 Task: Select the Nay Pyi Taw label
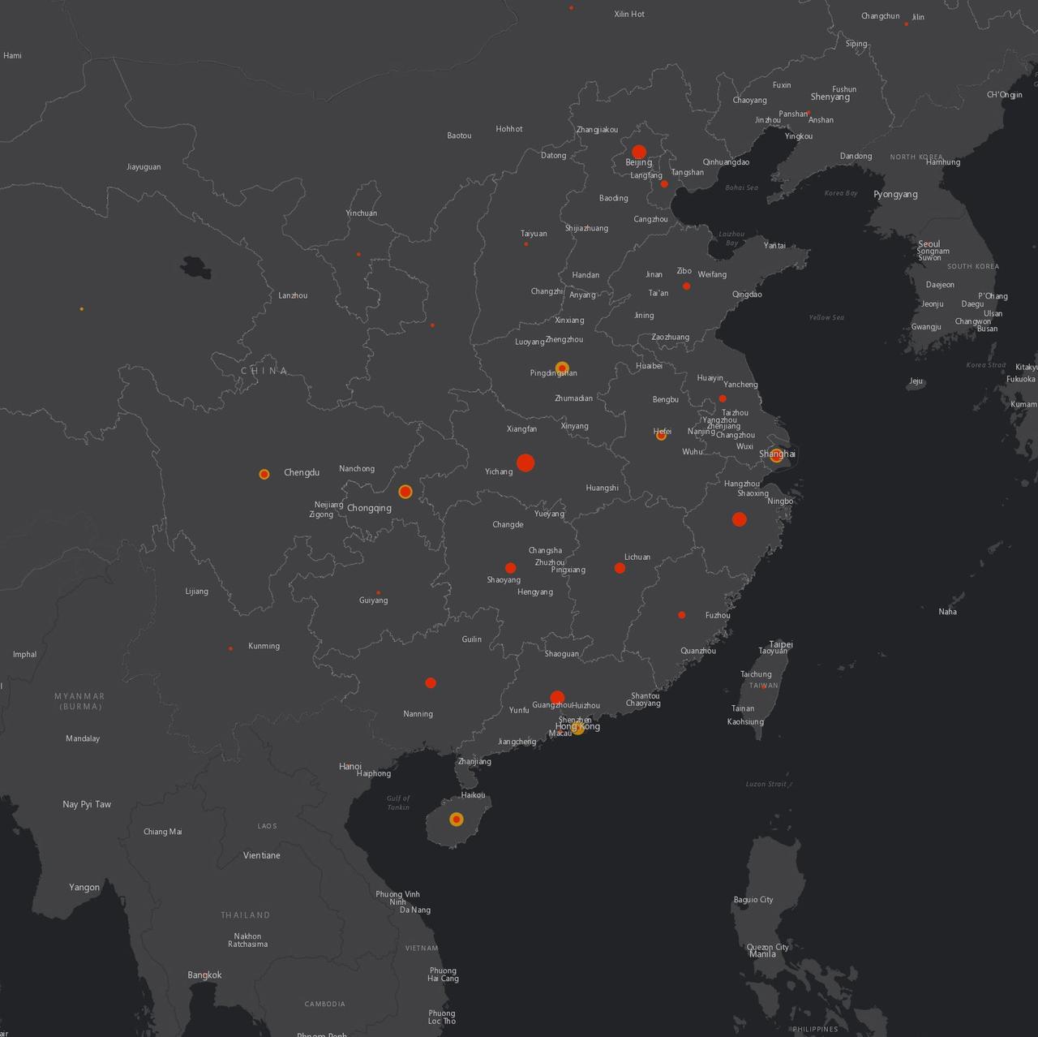(x=87, y=804)
